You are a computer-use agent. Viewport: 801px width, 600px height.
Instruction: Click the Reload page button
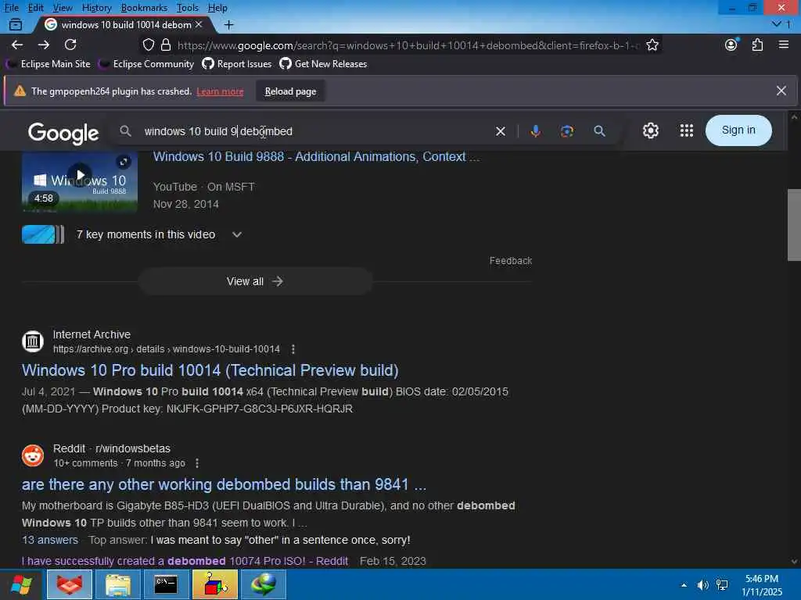point(290,91)
